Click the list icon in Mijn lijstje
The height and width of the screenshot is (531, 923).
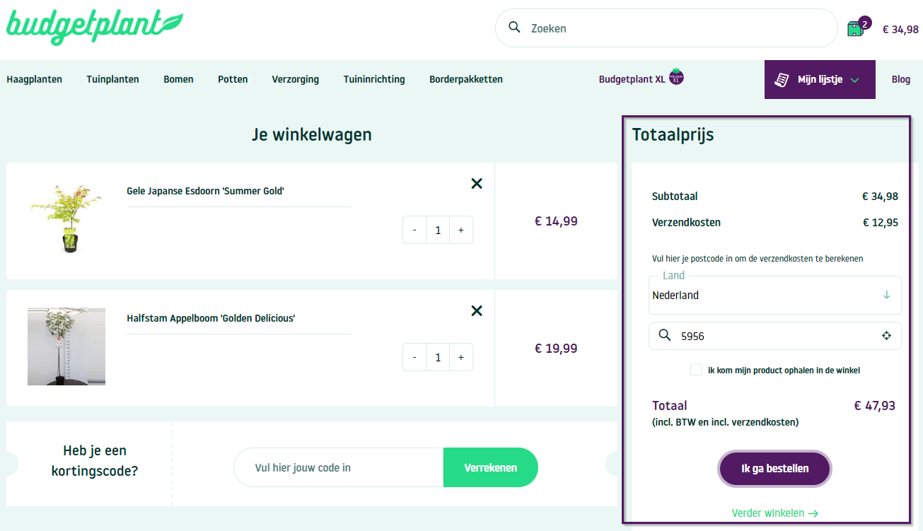782,80
